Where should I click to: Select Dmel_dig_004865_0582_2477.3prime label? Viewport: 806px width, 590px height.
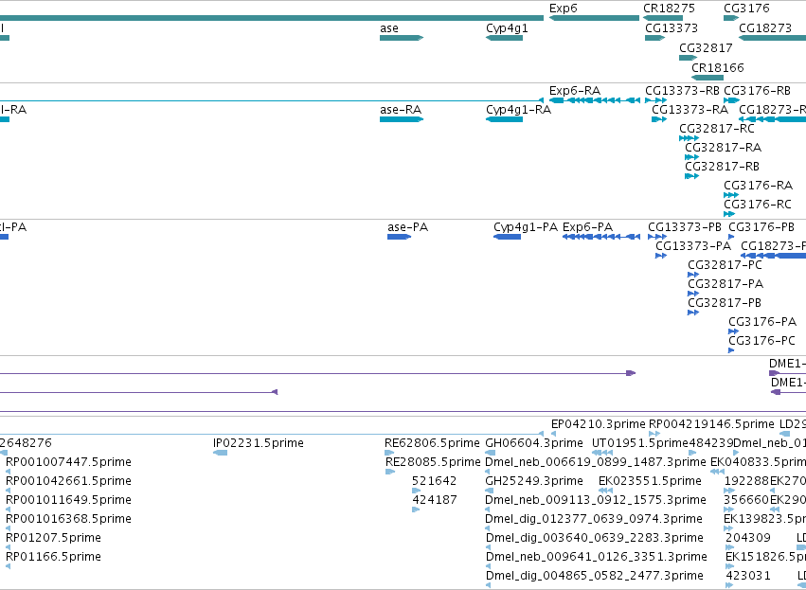click(594, 576)
